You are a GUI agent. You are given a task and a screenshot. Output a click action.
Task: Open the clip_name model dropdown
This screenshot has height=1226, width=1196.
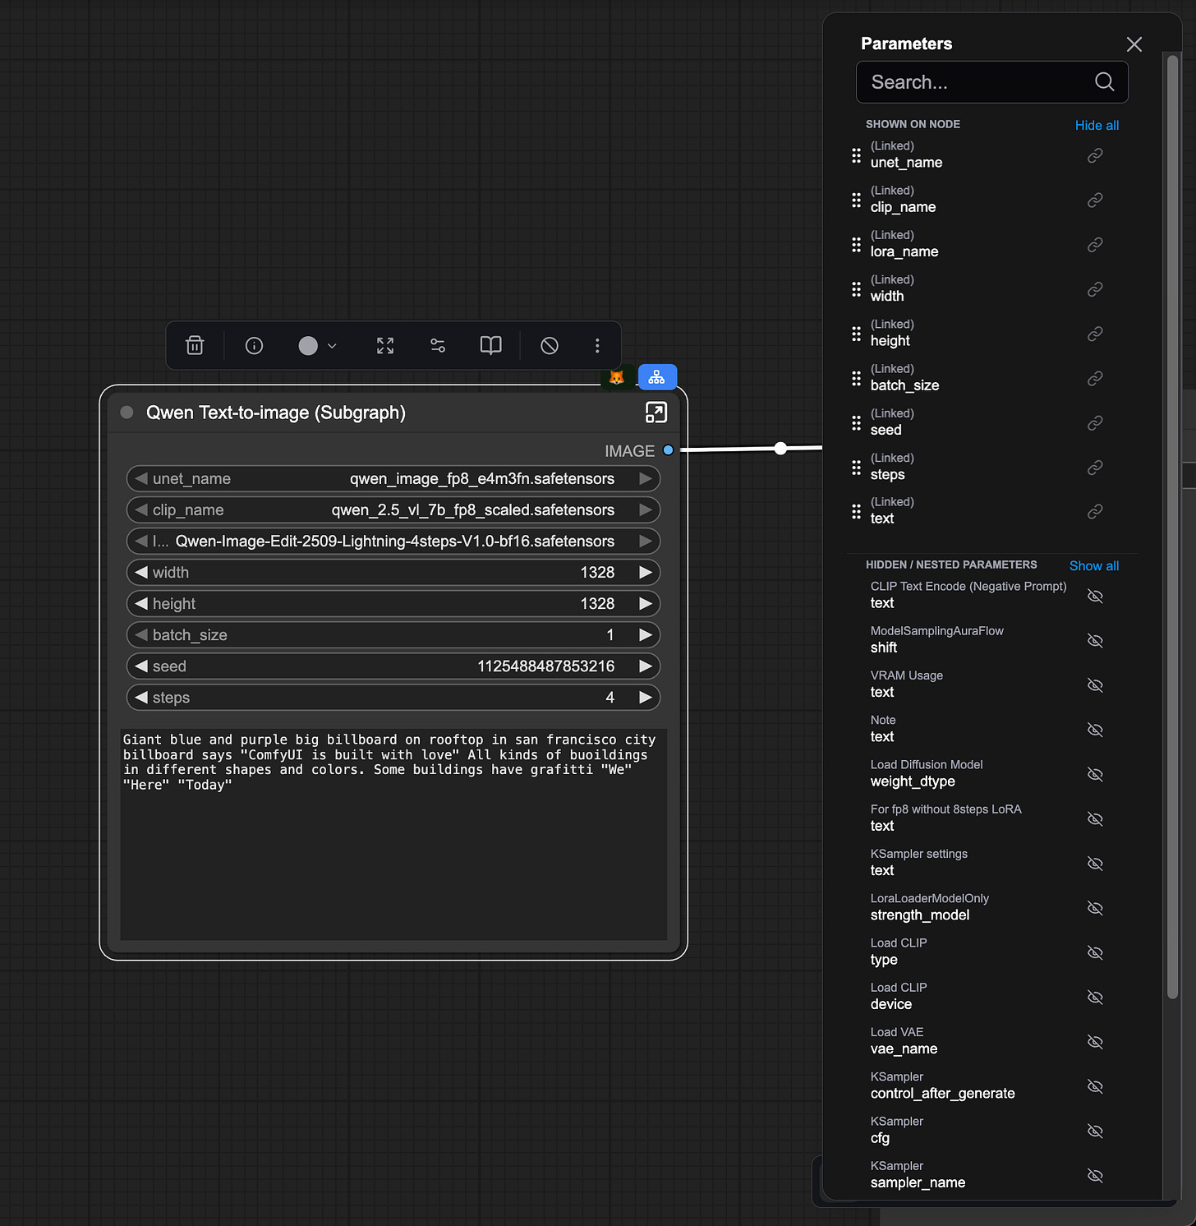coord(393,509)
